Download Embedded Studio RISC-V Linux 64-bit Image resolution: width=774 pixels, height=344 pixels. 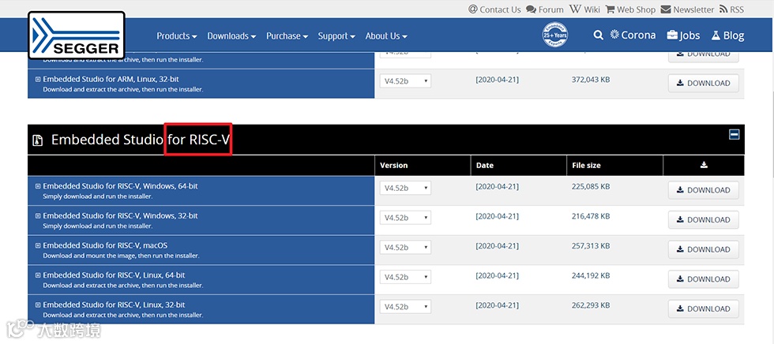[704, 279]
